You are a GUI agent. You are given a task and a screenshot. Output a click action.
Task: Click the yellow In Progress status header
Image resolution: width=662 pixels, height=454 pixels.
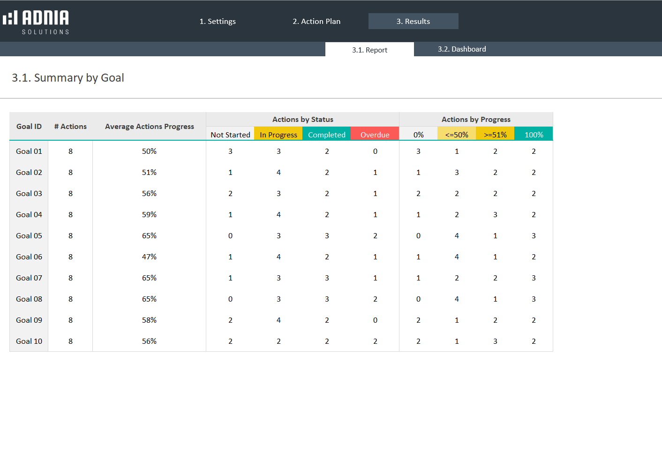click(x=278, y=135)
